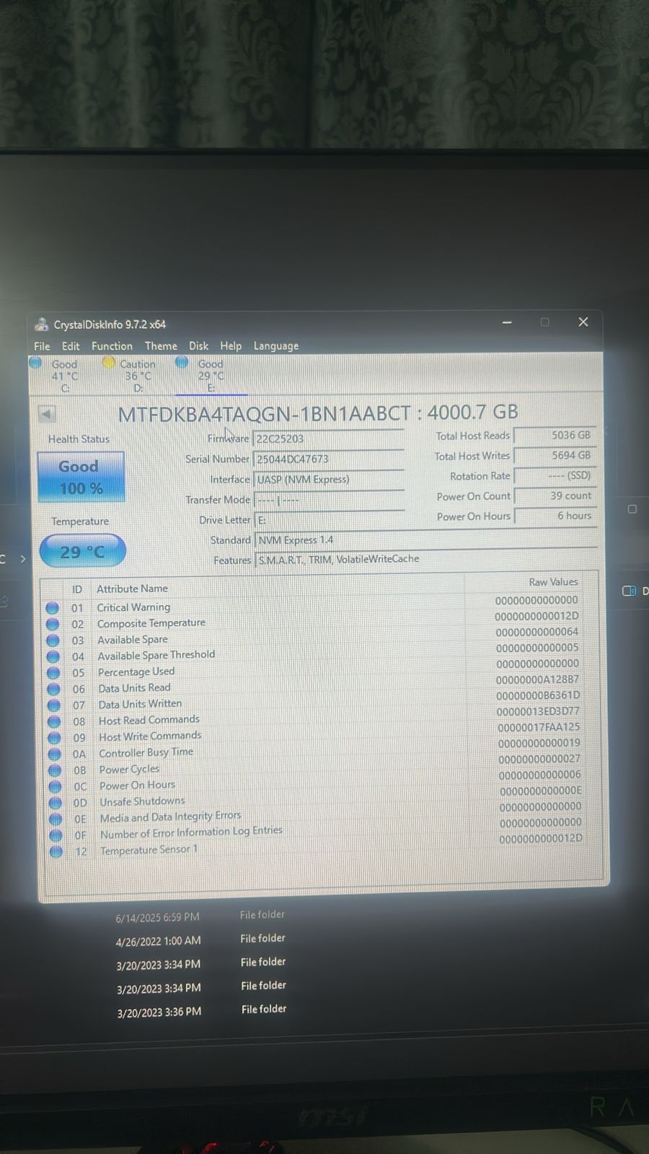Open the Edit menu
The height and width of the screenshot is (1154, 649).
pyautogui.click(x=71, y=346)
